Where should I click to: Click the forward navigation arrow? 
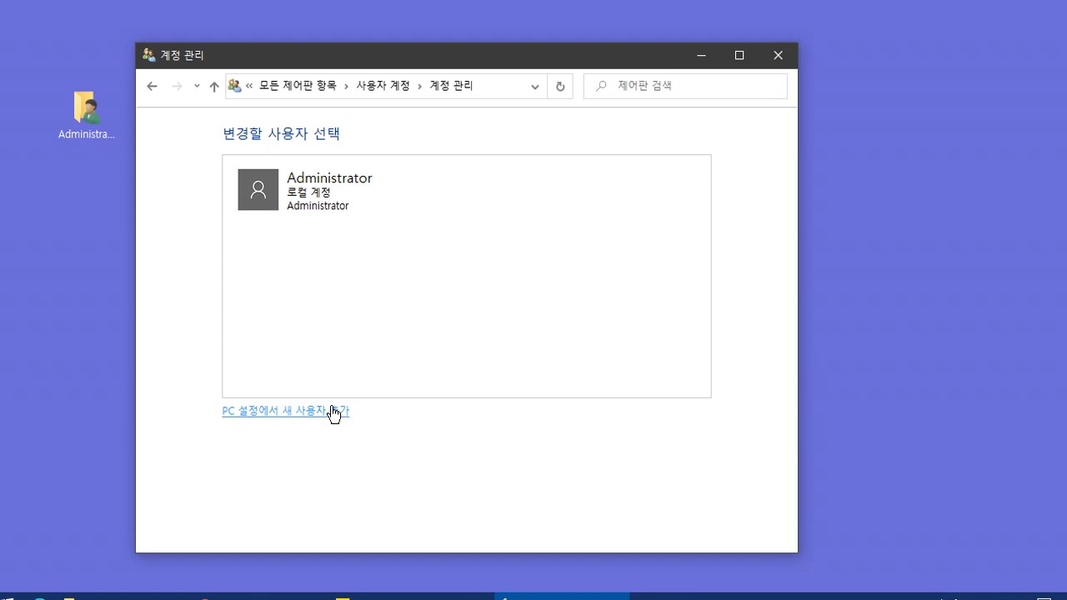(x=177, y=87)
